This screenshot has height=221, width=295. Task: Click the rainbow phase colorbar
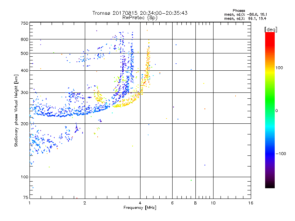(x=270, y=110)
